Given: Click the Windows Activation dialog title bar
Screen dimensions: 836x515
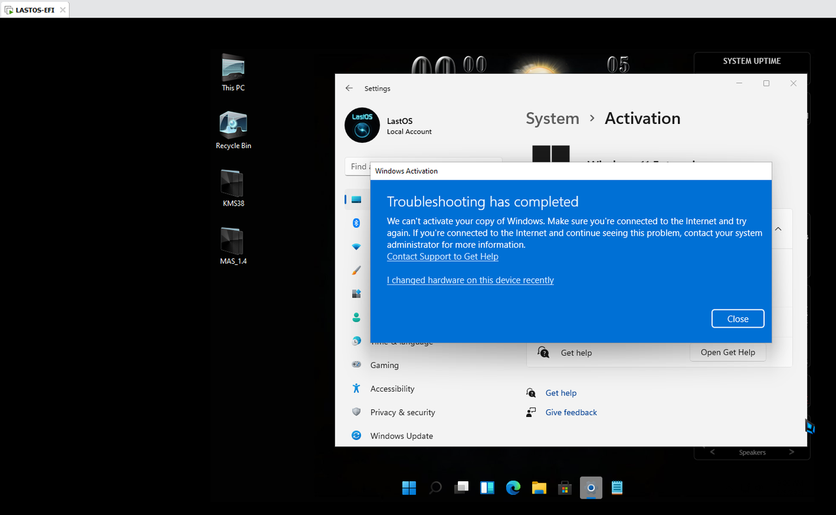Looking at the screenshot, I should click(x=571, y=171).
